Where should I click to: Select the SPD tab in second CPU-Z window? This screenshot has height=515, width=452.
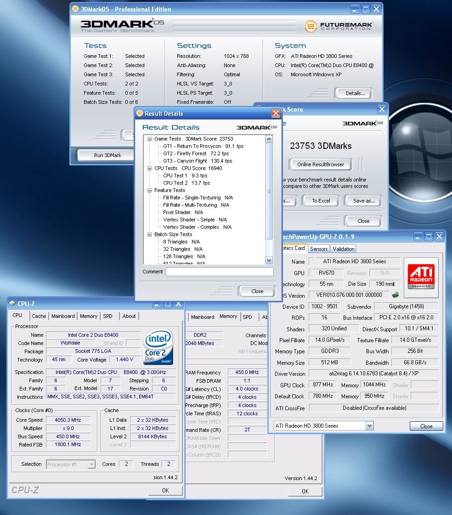[x=247, y=317]
